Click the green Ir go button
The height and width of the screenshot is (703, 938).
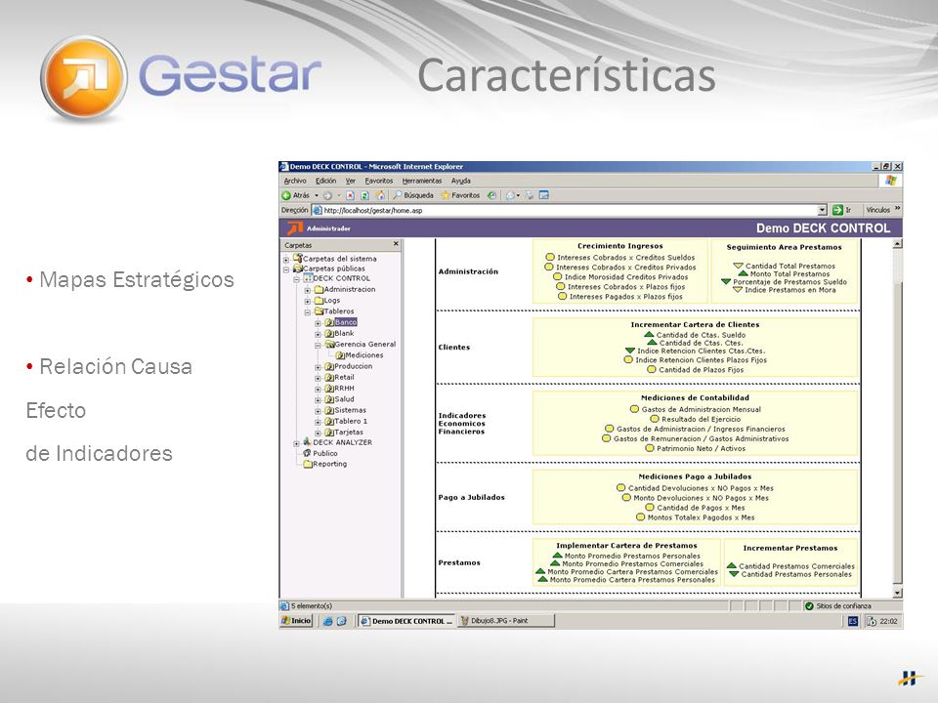(x=841, y=210)
